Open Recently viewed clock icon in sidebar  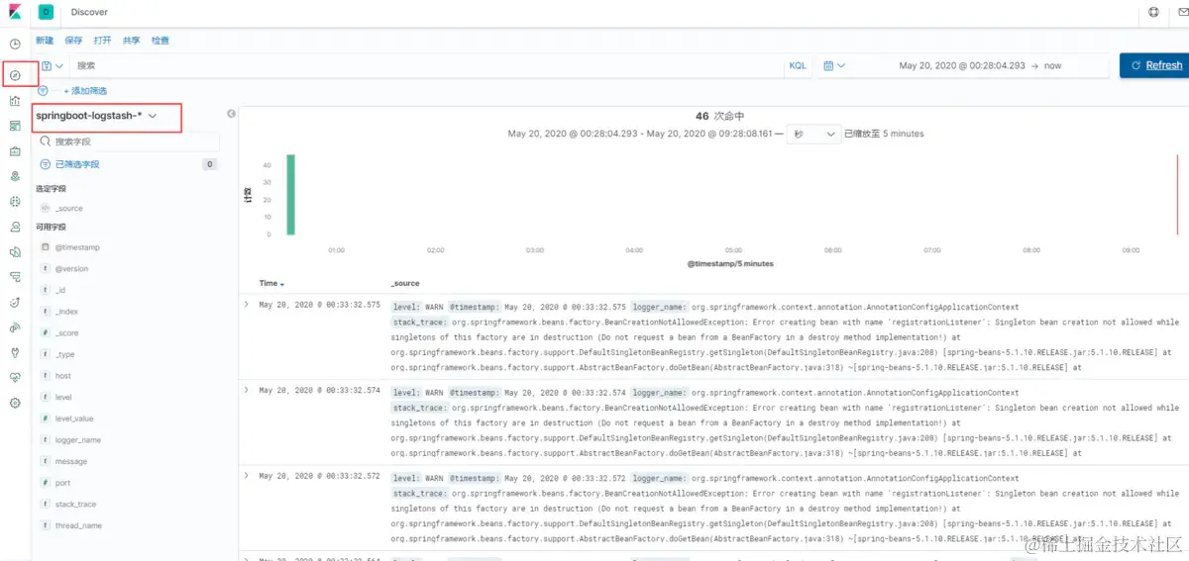[15, 44]
